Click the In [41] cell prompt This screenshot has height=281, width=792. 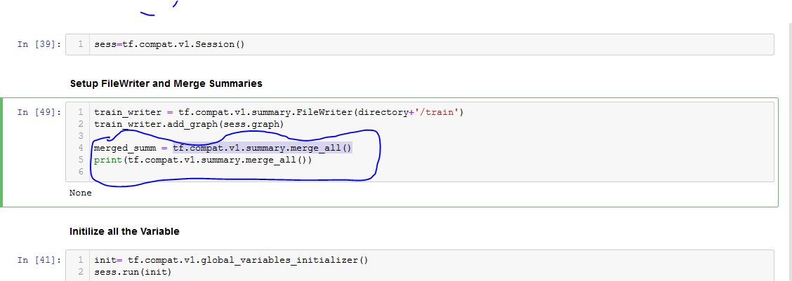pyautogui.click(x=39, y=260)
